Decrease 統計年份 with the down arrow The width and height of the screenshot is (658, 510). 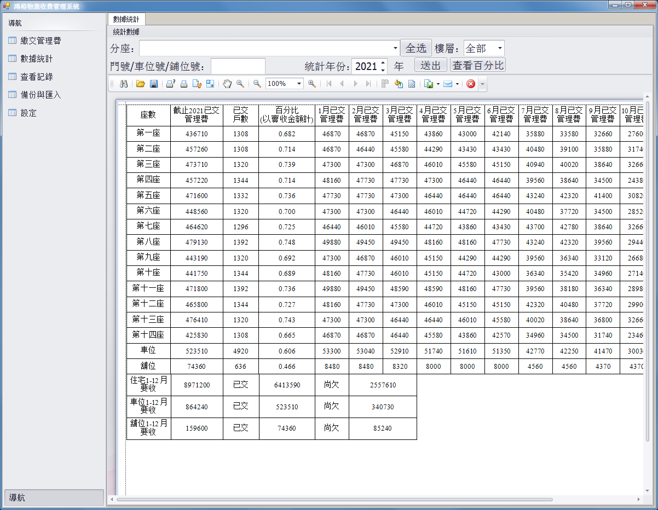pyautogui.click(x=383, y=69)
